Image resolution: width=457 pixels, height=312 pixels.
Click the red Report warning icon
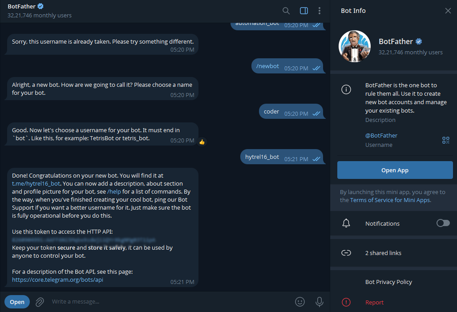click(x=346, y=302)
